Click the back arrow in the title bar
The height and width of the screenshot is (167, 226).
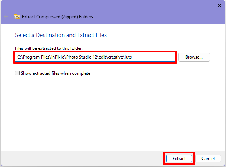(x=6, y=16)
